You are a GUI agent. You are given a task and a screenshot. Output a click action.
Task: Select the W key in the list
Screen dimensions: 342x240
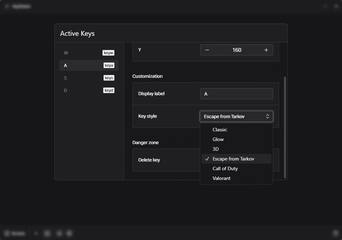[x=66, y=53]
